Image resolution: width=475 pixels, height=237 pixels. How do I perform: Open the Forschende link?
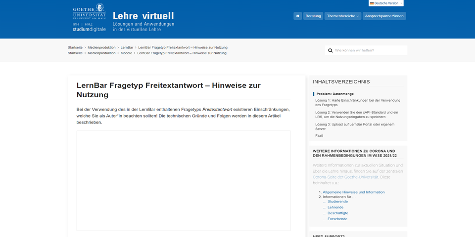coord(337,219)
